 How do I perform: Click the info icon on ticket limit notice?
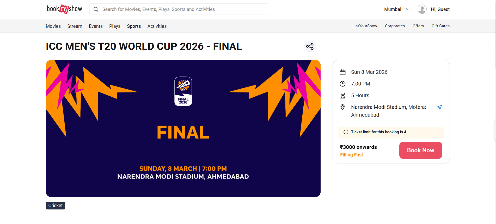pyautogui.click(x=346, y=132)
